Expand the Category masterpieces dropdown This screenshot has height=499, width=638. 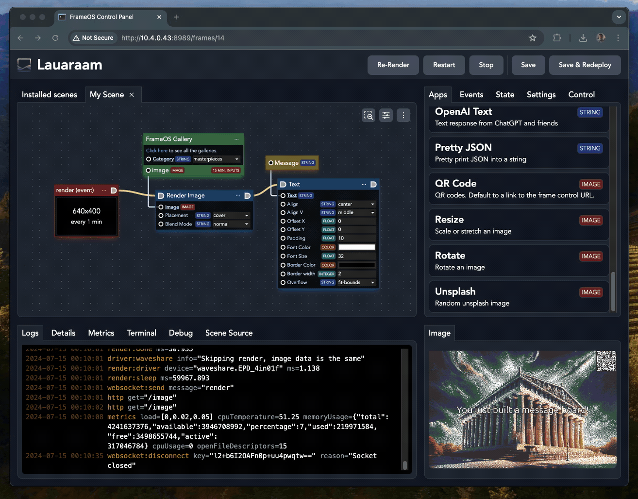(216, 159)
